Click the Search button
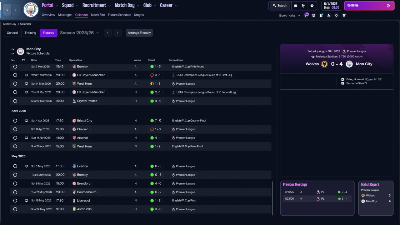This screenshot has height=225, width=400. (x=280, y=6)
